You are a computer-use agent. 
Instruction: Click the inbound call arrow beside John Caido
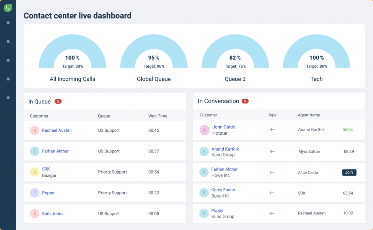click(272, 130)
